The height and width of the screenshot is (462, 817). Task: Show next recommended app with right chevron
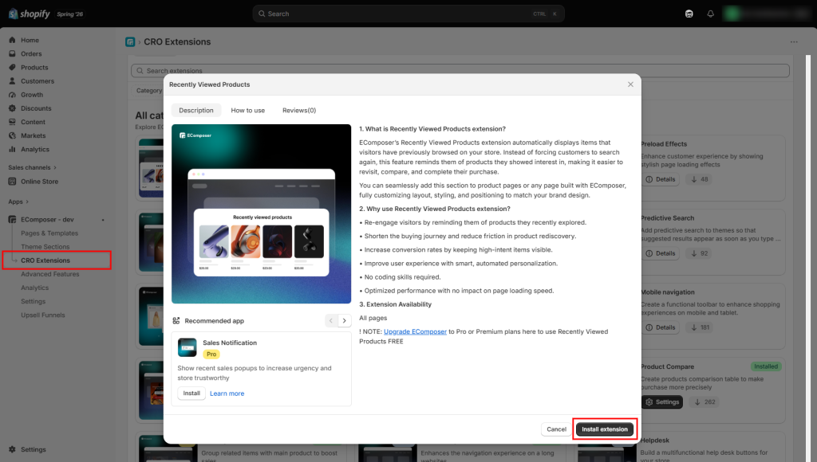345,320
